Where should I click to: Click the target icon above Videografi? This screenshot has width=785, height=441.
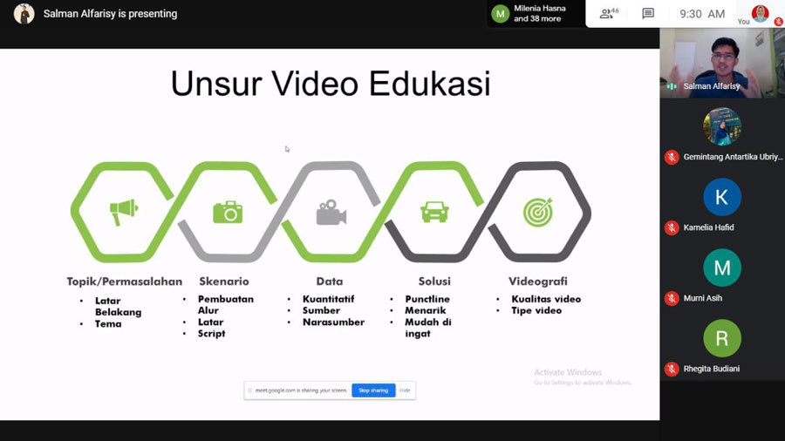coord(537,212)
